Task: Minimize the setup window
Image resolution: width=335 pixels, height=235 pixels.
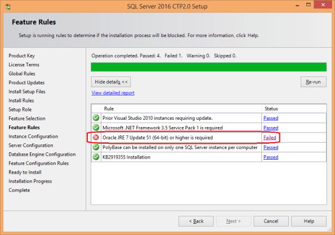Action: [x=297, y=5]
